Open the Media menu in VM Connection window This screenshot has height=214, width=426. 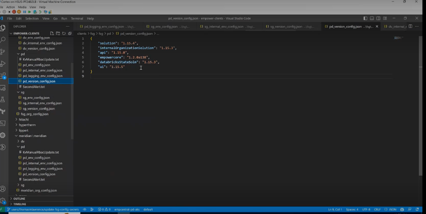(x=22, y=7)
